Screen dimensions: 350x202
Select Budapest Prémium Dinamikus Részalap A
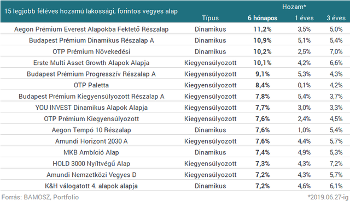point(91,40)
